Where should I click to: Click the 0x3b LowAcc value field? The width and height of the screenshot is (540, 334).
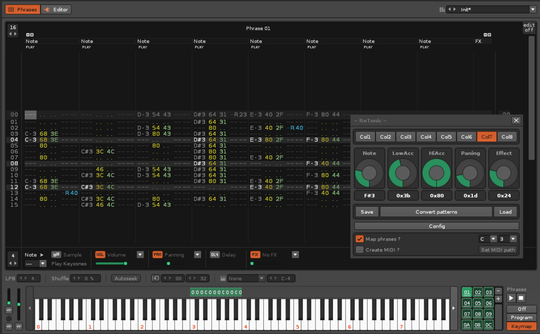[x=403, y=195]
